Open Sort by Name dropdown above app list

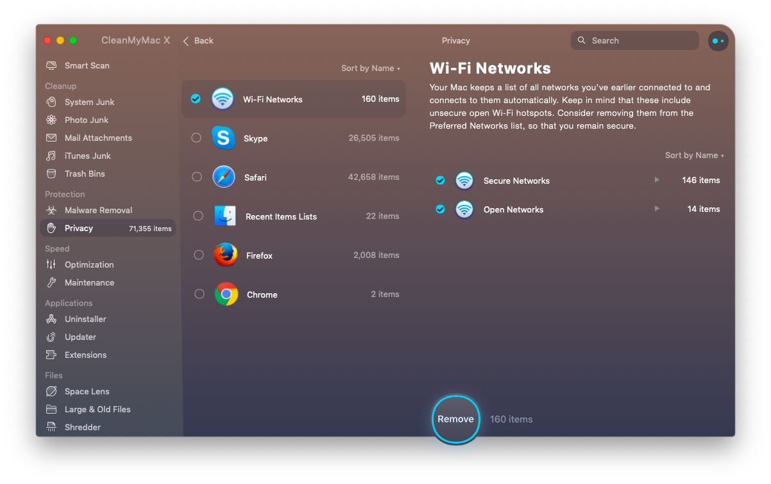point(371,68)
